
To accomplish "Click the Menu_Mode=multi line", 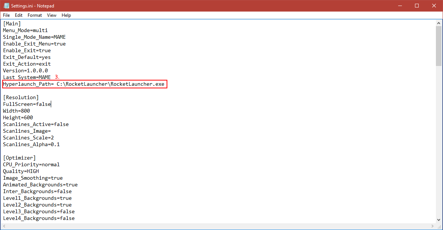I will point(25,31).
